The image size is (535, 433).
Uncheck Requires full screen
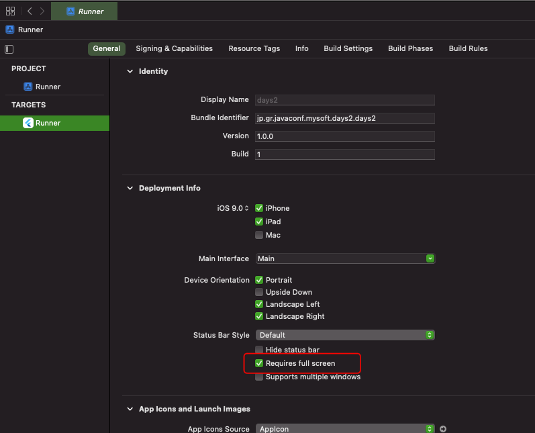[x=259, y=363]
